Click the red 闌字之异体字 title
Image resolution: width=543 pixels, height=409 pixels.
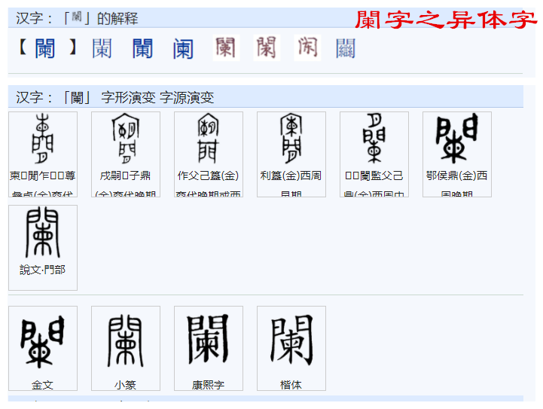click(446, 20)
